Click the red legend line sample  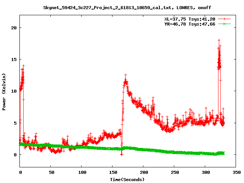click(x=224, y=19)
